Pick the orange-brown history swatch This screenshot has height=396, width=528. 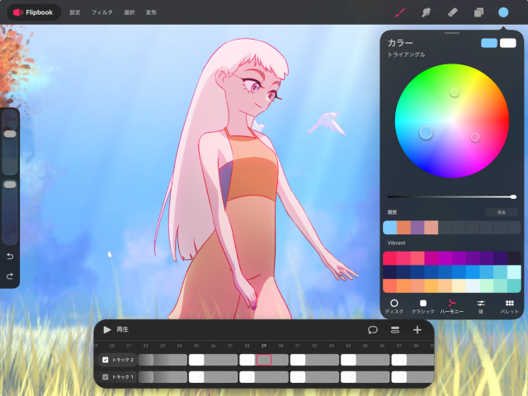click(x=403, y=228)
